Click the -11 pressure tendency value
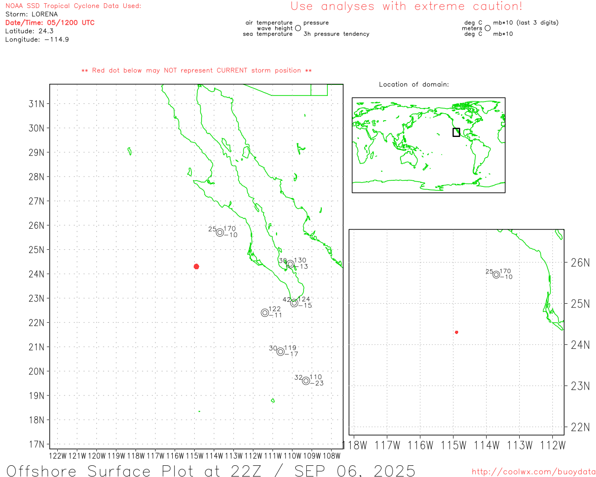Screen dimensions: 596x477 point(276,315)
